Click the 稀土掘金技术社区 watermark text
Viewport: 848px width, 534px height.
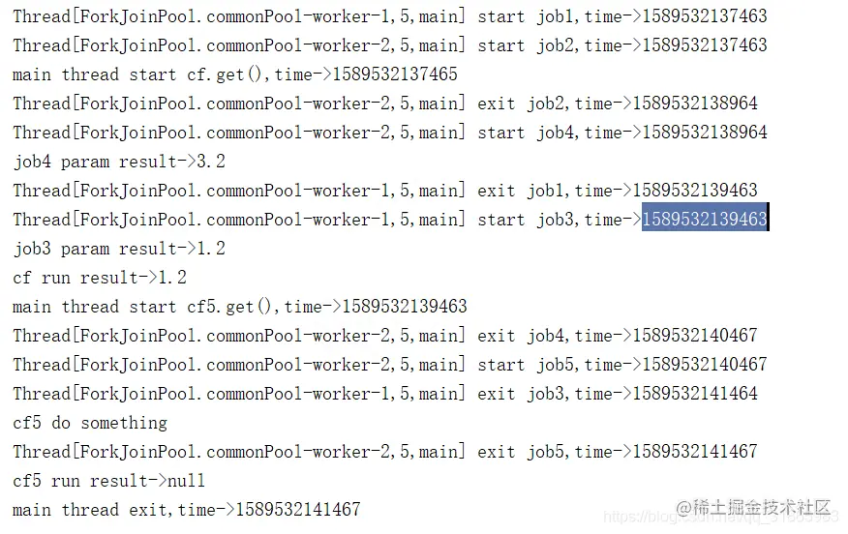[x=753, y=507]
